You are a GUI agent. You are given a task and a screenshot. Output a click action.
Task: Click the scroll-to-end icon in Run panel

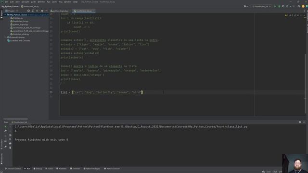(10, 139)
